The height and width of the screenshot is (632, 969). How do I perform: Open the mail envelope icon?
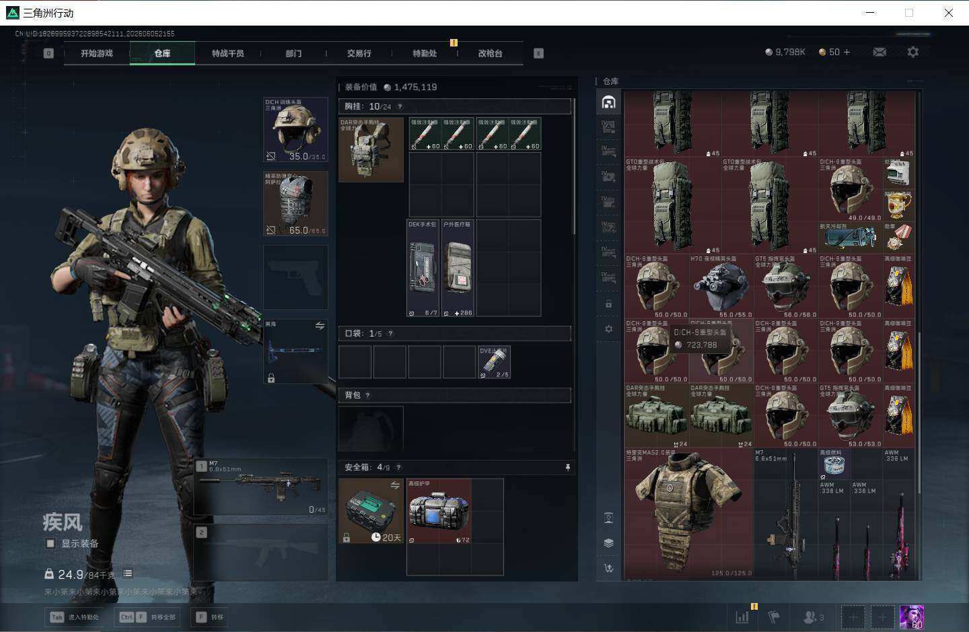pyautogui.click(x=880, y=52)
